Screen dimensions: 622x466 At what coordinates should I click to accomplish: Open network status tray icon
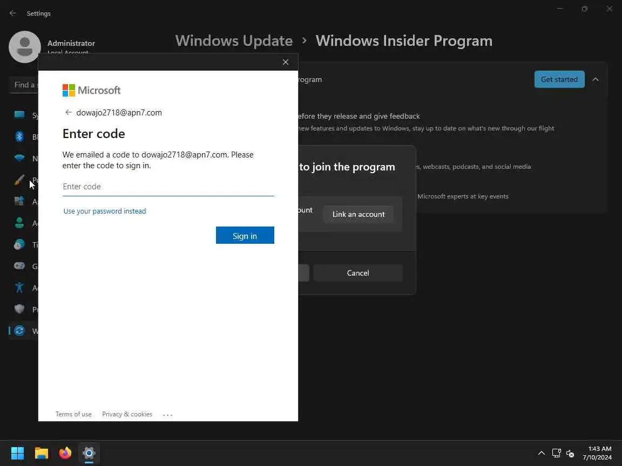[x=557, y=453]
